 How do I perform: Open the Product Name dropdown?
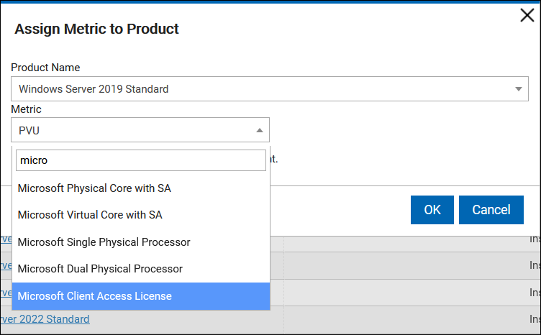270,89
